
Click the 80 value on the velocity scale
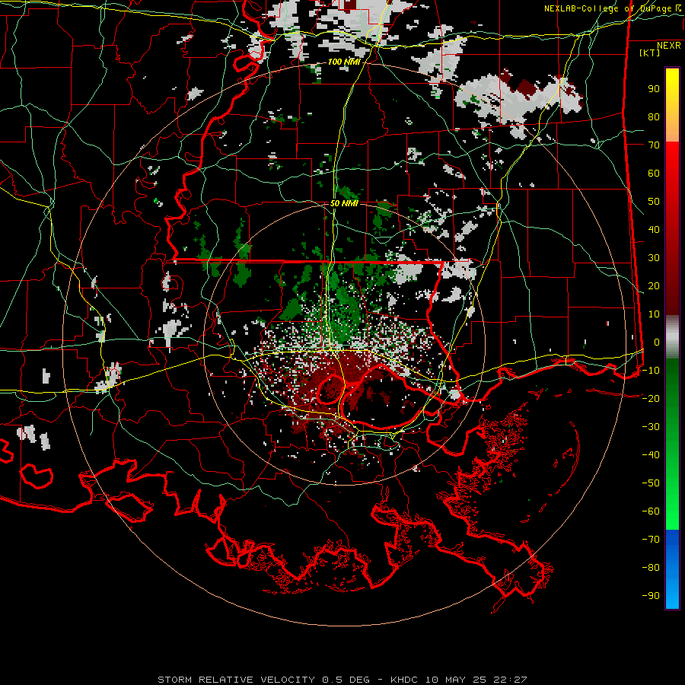click(654, 117)
